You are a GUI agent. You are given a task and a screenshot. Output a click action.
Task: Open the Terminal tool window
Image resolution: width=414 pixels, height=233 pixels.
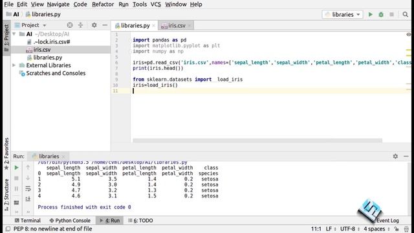pos(28,220)
